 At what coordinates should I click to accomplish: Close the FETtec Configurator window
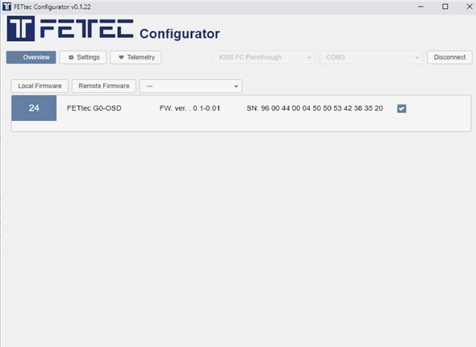470,6
